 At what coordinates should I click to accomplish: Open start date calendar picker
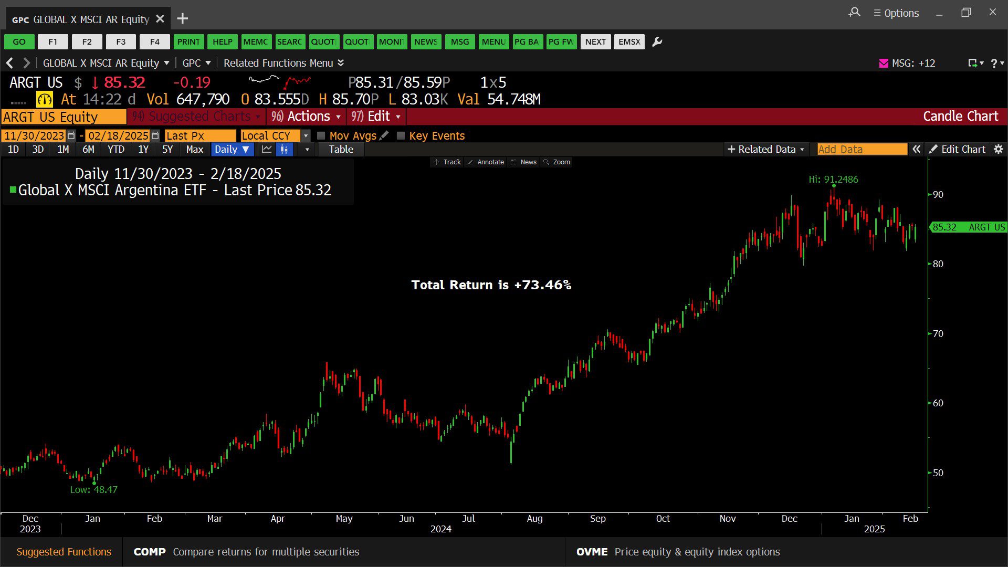tap(71, 135)
